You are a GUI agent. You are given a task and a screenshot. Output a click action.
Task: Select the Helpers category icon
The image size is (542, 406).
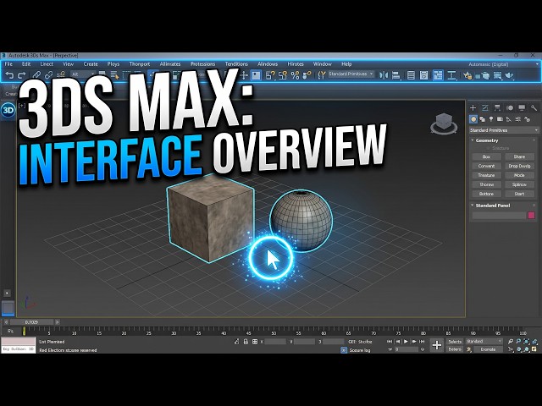coord(509,119)
